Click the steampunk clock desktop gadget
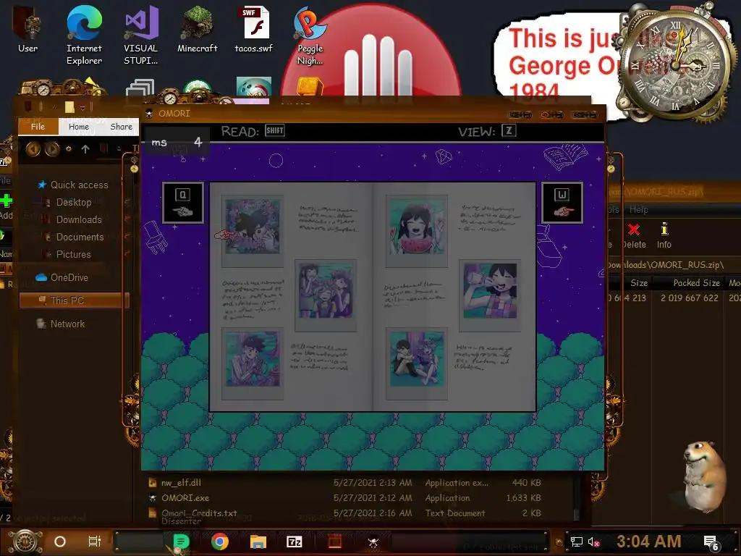Image resolution: width=741 pixels, height=556 pixels. [676, 64]
